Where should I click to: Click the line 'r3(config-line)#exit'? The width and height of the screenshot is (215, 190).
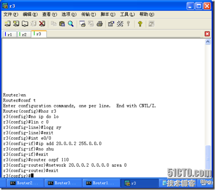(28, 133)
